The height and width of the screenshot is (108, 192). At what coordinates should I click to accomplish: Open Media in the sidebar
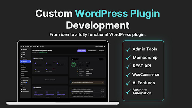[23, 55]
